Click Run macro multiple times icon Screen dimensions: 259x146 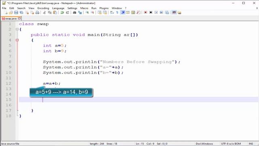(x=161, y=13)
